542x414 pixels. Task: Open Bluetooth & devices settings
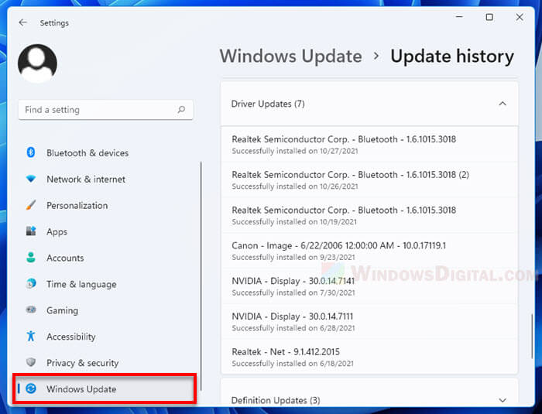(106, 152)
